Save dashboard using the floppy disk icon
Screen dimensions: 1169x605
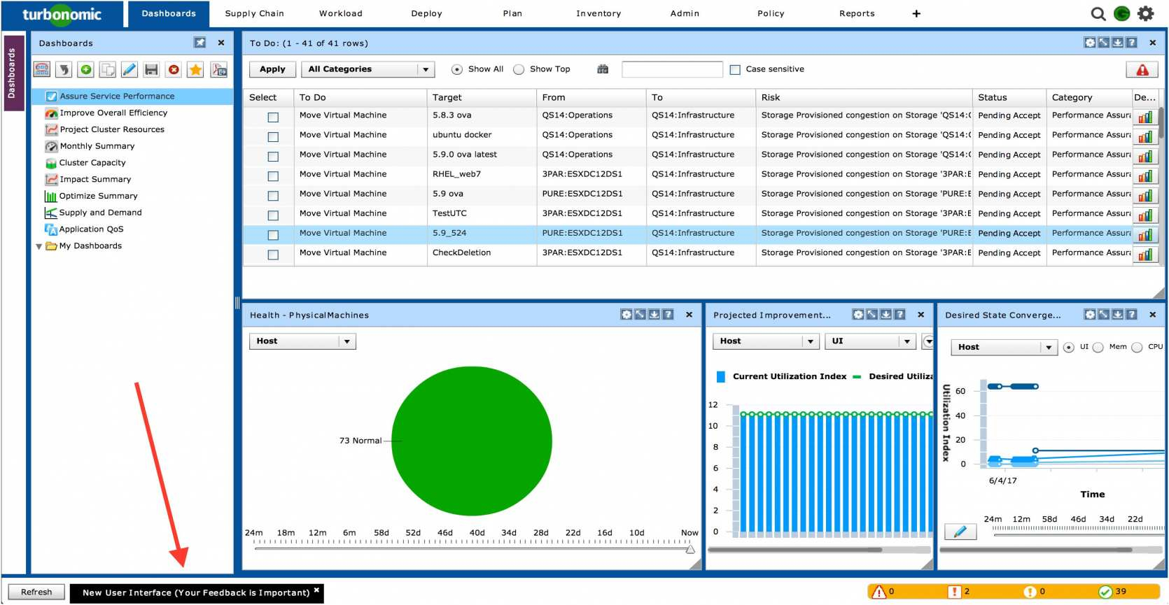pos(151,69)
